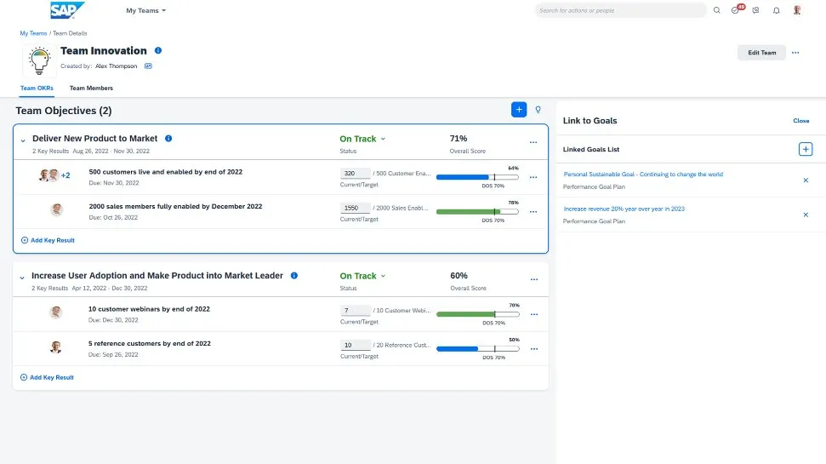
Task: Click the search magnifier icon in header
Action: pyautogui.click(x=716, y=10)
